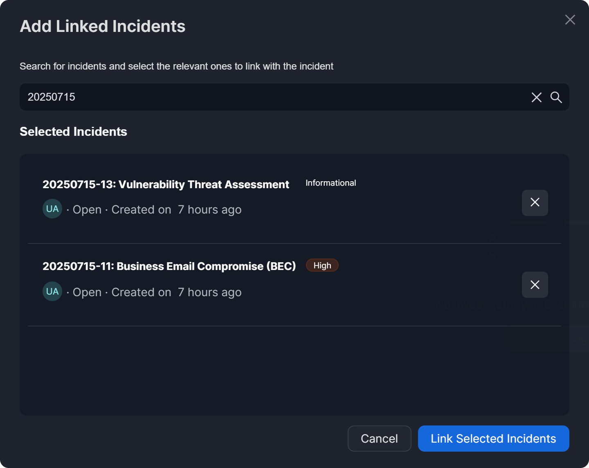This screenshot has height=468, width=589.
Task: Clear the search field text
Action: pos(536,97)
